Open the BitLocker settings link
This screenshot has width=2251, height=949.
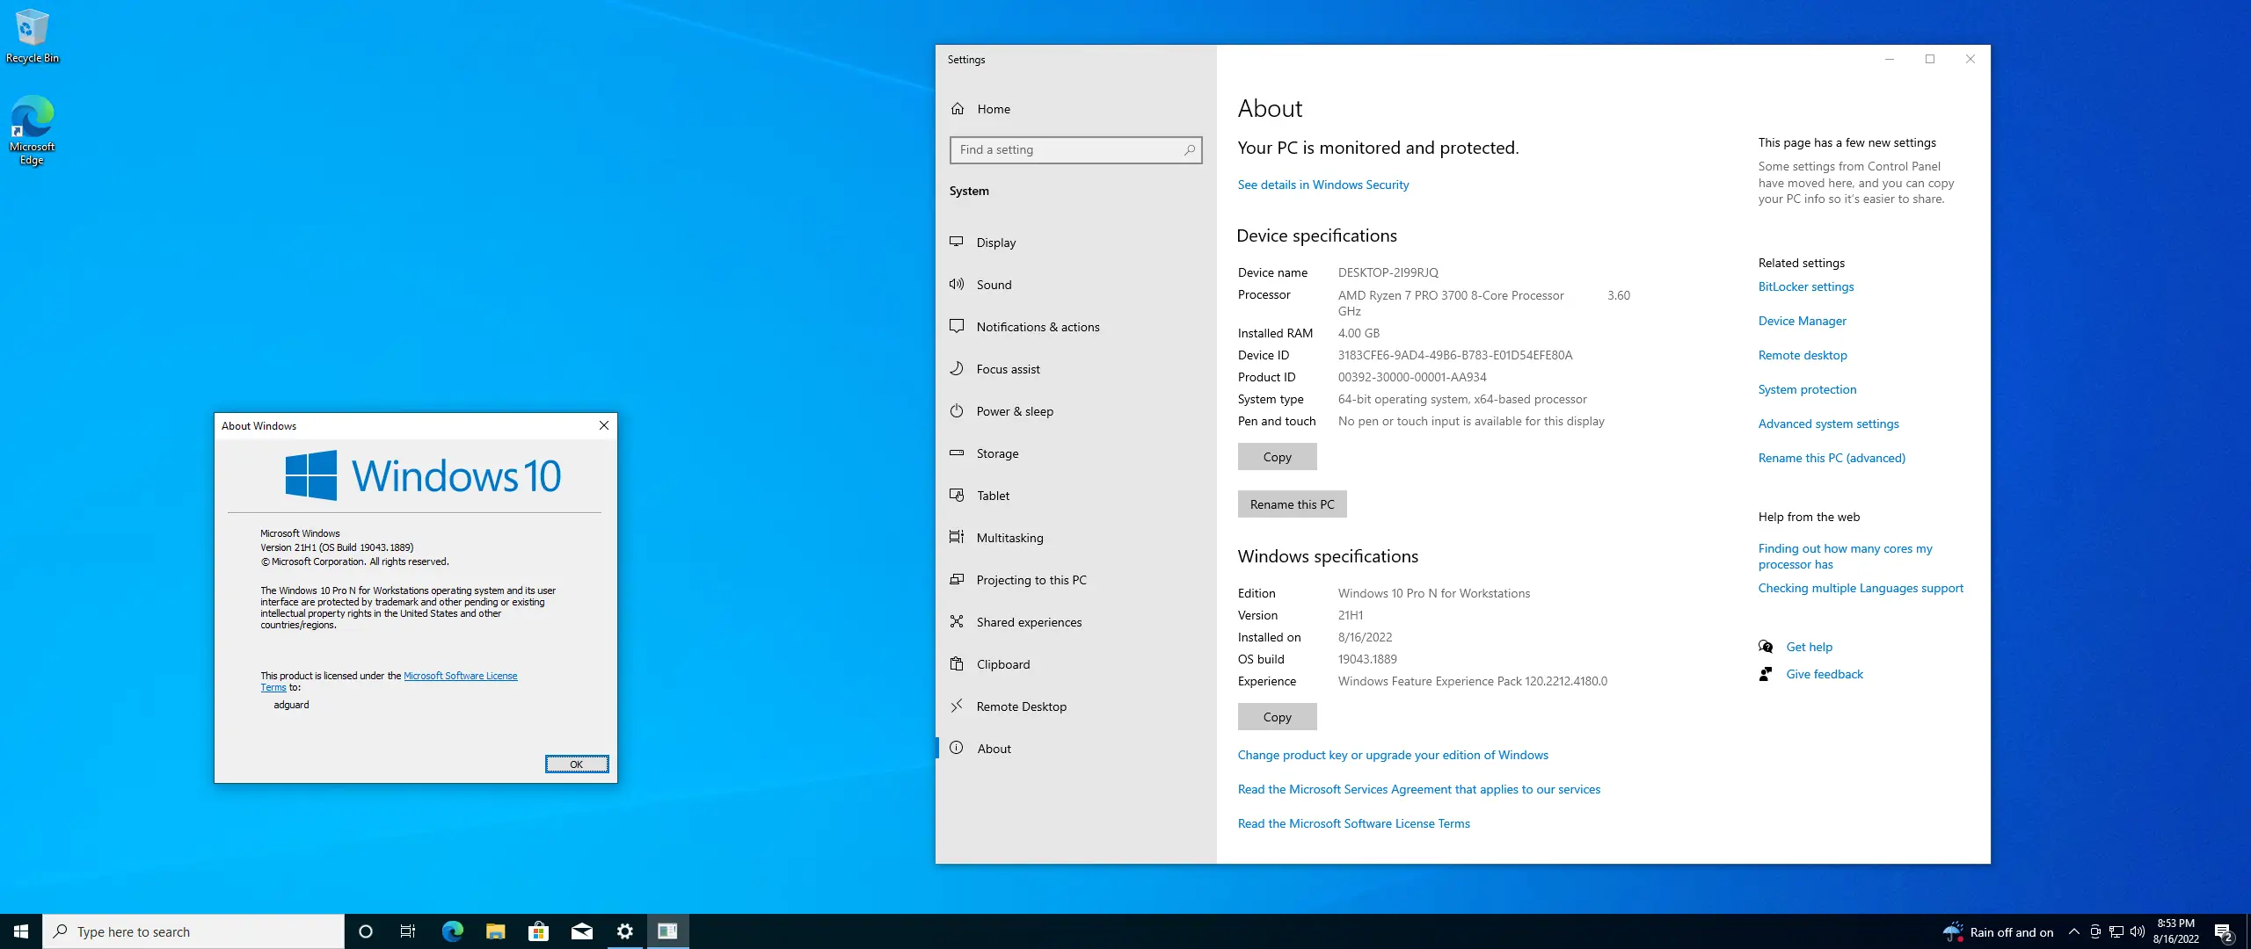[1805, 286]
